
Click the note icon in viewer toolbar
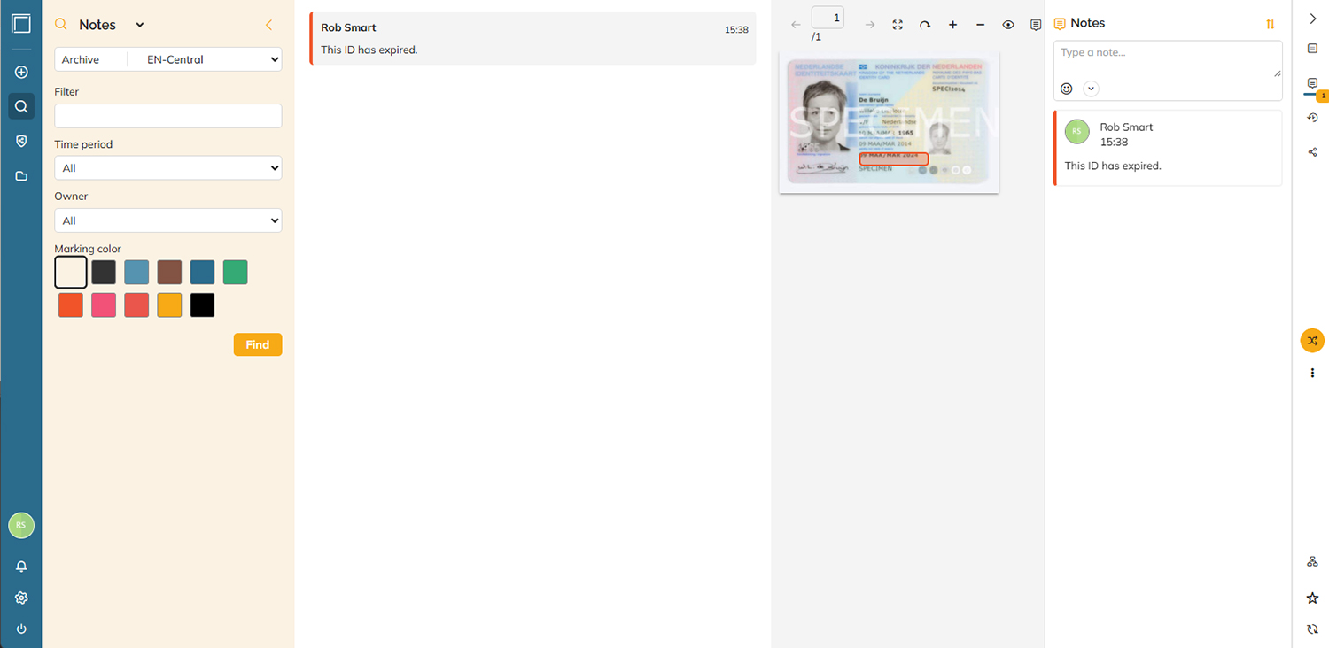1036,25
